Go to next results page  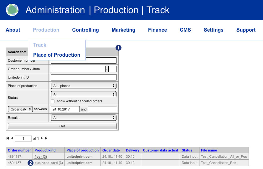pyautogui.click(x=42, y=138)
